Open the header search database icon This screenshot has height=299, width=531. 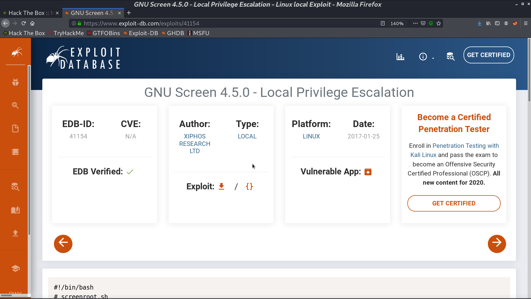click(451, 56)
